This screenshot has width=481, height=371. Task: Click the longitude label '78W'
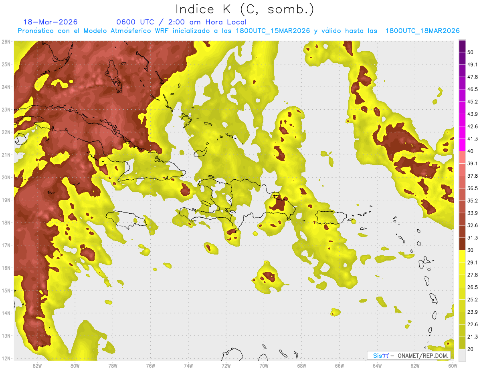(113, 365)
